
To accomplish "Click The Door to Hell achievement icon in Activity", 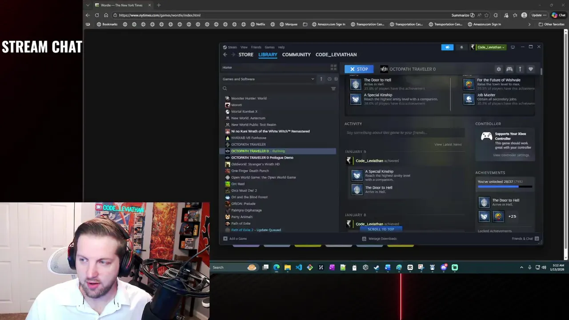I will (x=357, y=190).
